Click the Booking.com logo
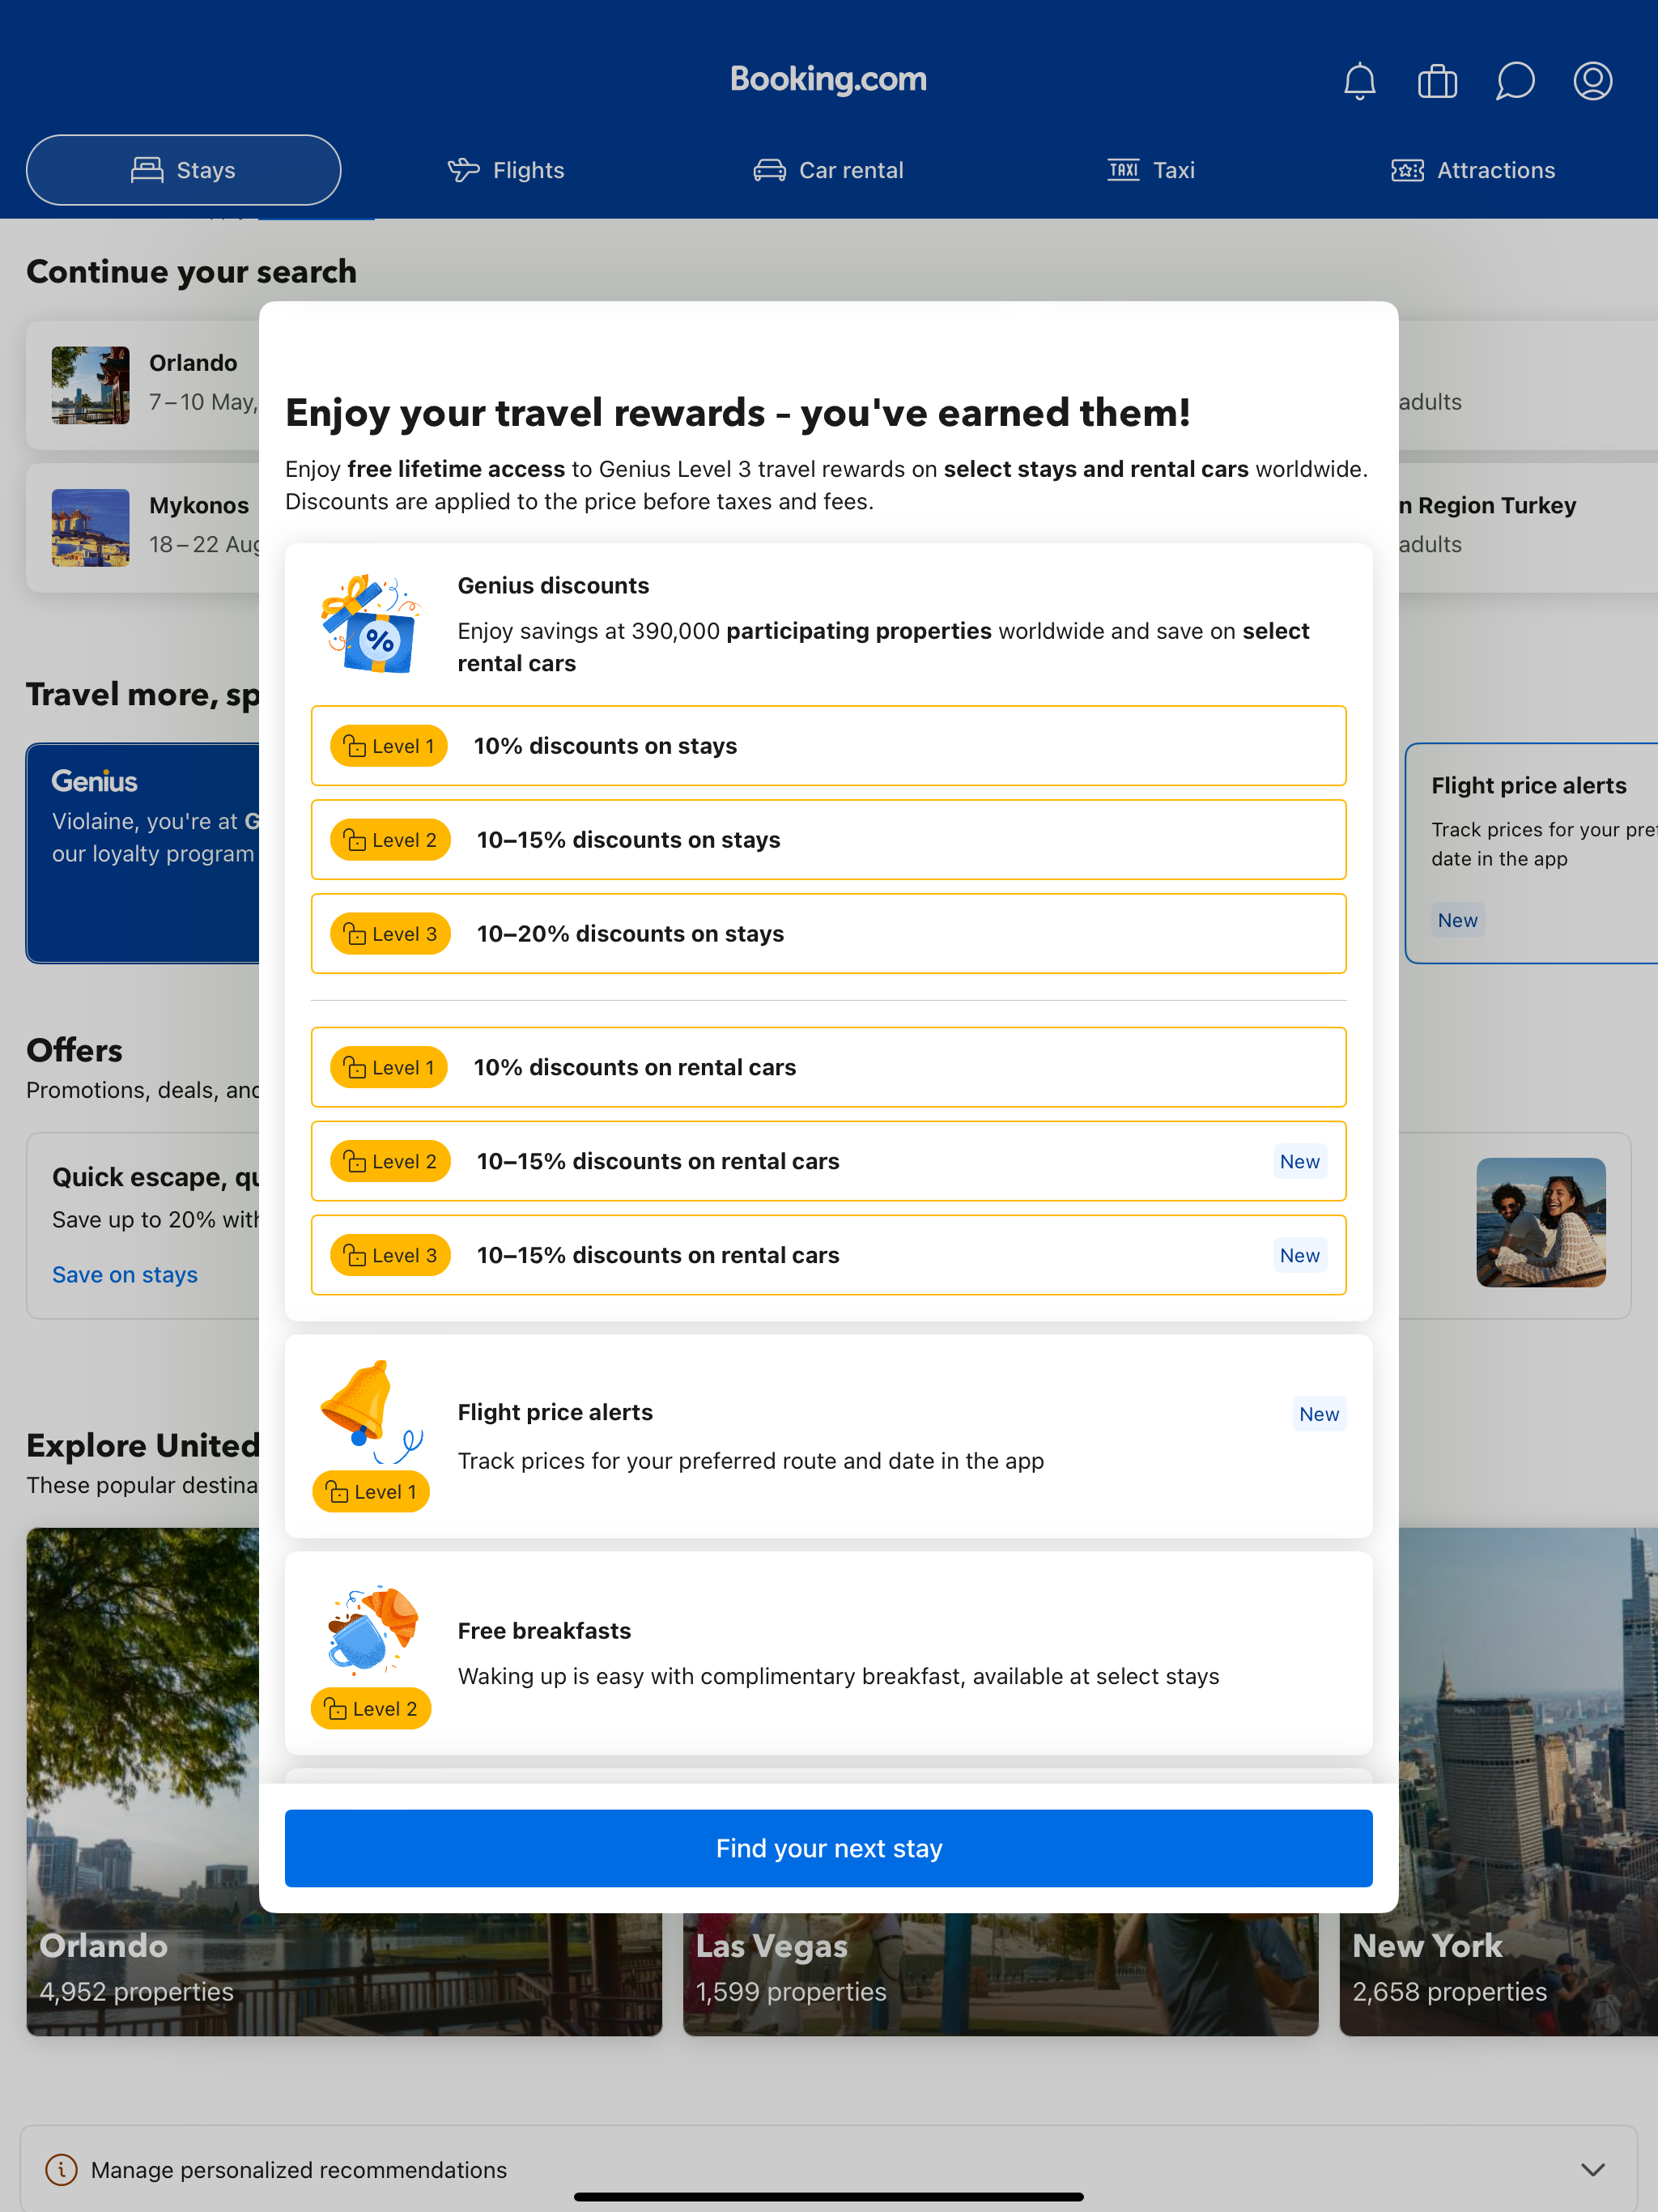 pyautogui.click(x=828, y=79)
